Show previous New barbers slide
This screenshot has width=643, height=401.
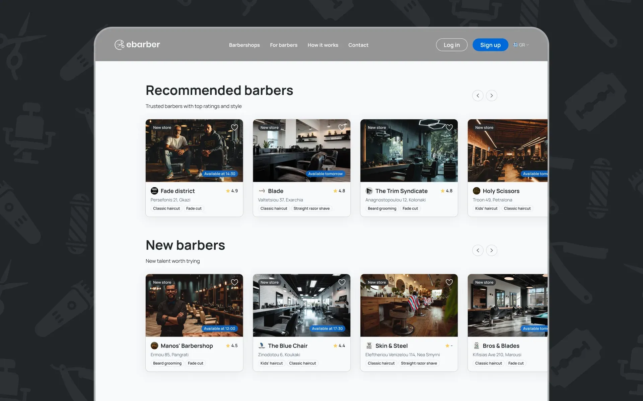tap(478, 250)
